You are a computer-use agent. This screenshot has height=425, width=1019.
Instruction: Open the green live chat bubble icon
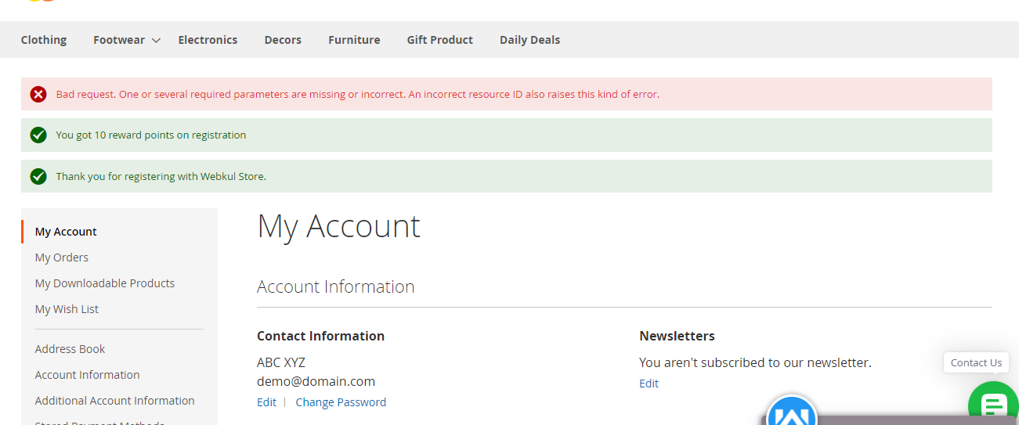click(993, 404)
